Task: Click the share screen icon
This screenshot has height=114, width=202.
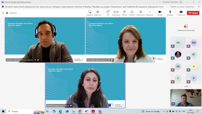Action: point(181,13)
